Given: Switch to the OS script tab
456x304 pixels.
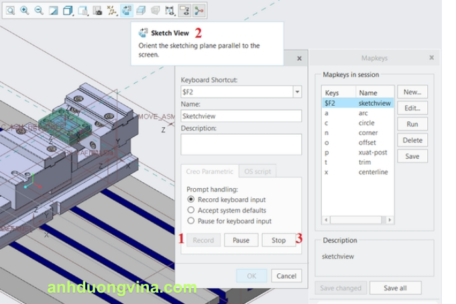Looking at the screenshot, I should tap(258, 171).
